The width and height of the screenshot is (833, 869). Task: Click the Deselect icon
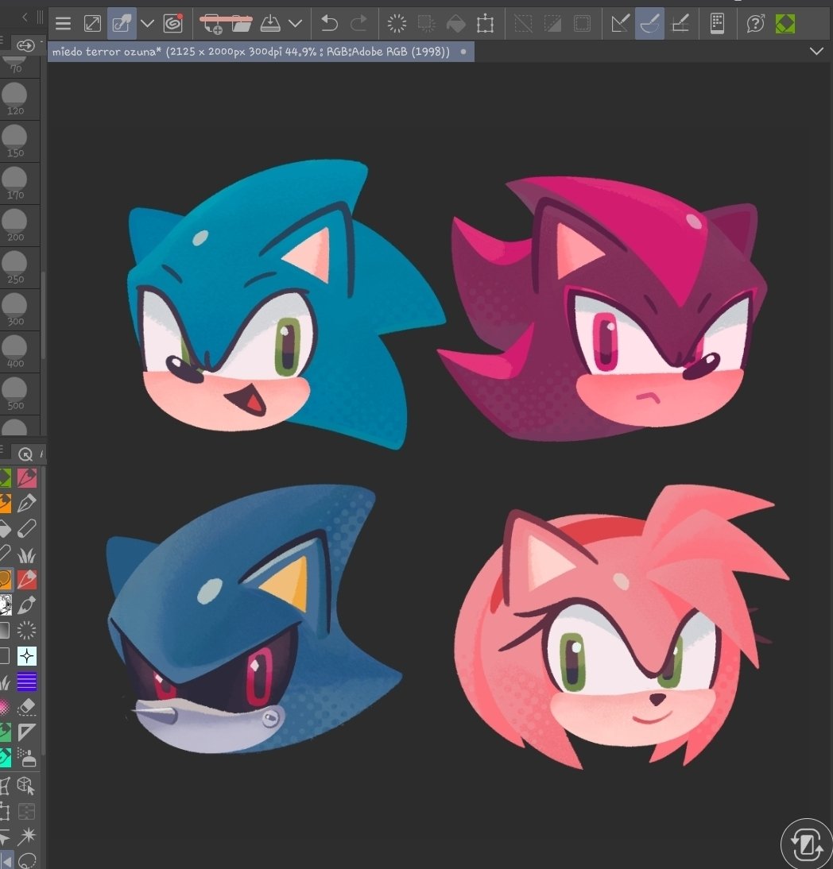point(524,23)
